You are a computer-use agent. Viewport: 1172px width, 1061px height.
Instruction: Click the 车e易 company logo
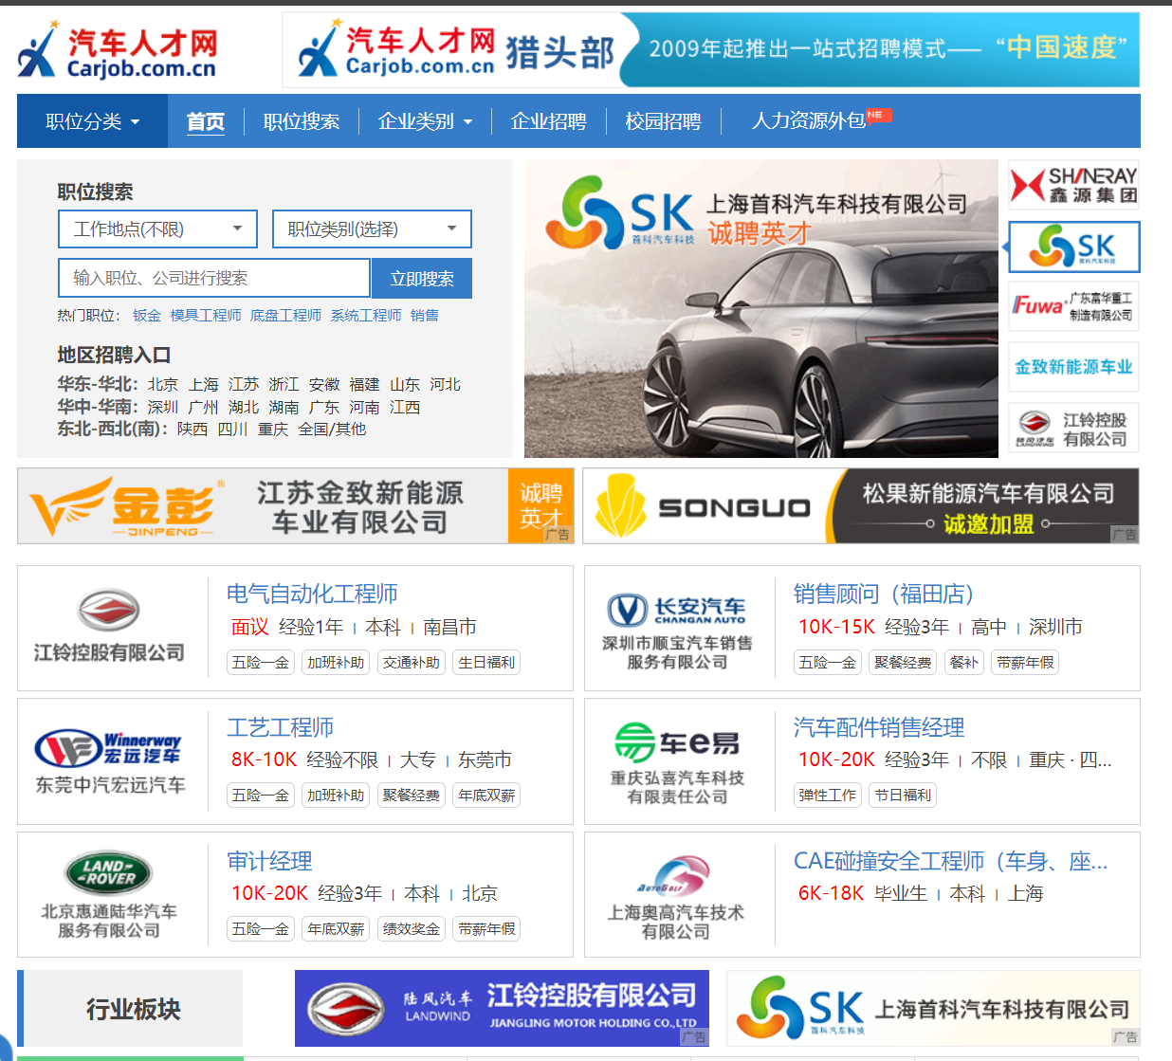click(x=677, y=742)
